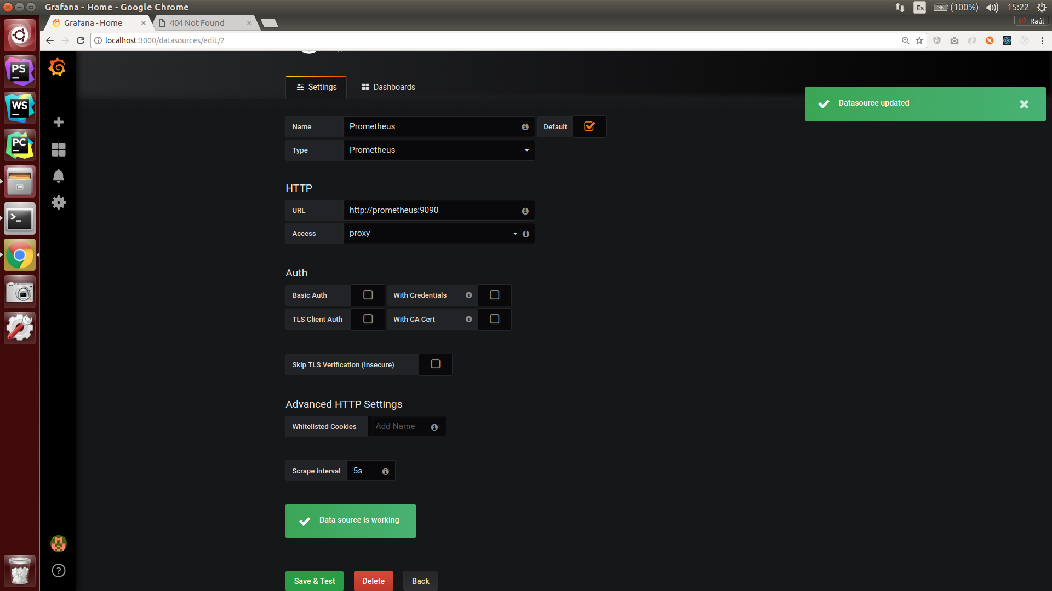Open the Type Prometheus dropdown

[x=438, y=150]
